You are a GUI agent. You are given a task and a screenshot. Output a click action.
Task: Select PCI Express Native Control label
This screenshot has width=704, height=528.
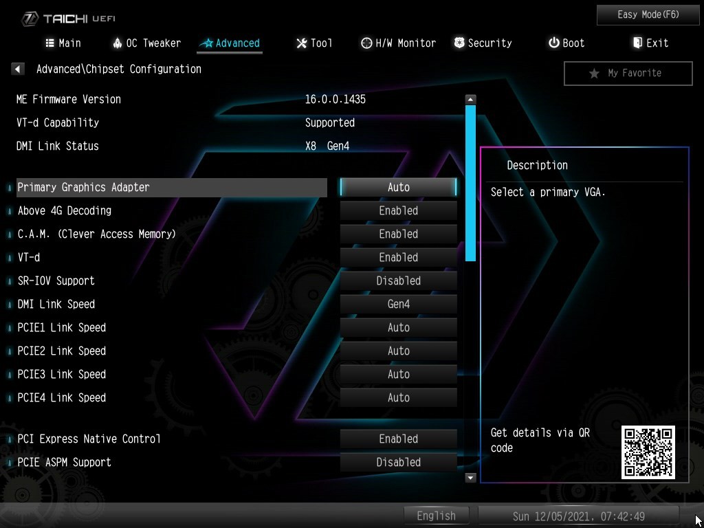point(89,439)
